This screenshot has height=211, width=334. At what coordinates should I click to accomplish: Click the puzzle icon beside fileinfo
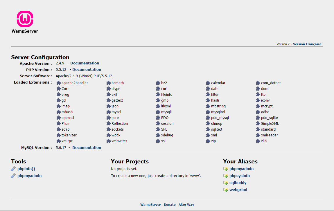[x=158, y=95]
